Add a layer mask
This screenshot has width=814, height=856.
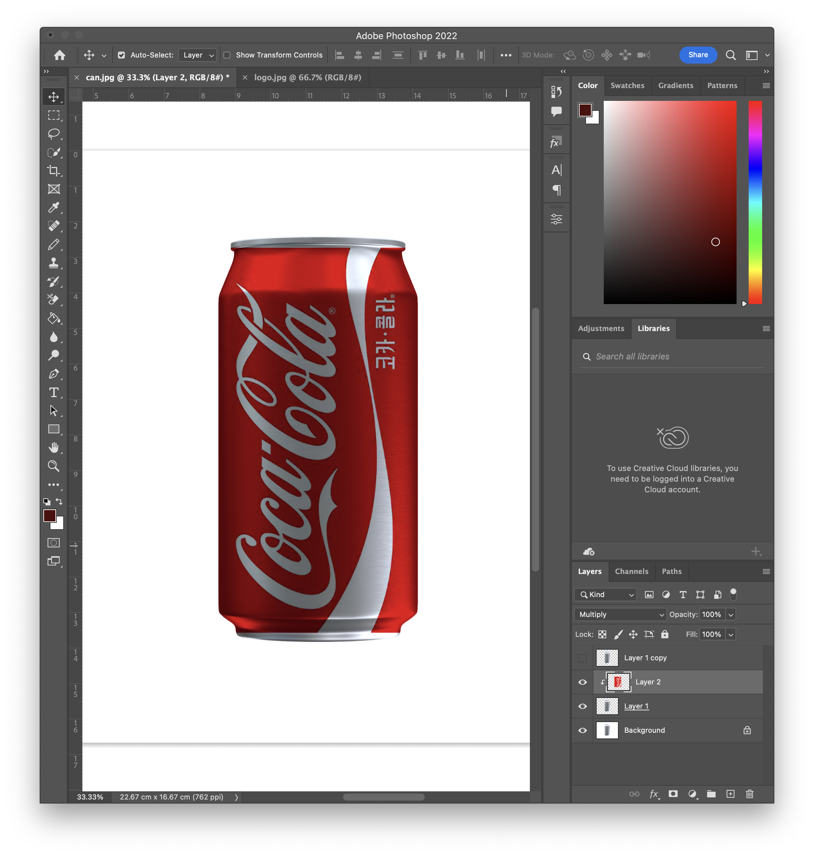click(x=673, y=793)
